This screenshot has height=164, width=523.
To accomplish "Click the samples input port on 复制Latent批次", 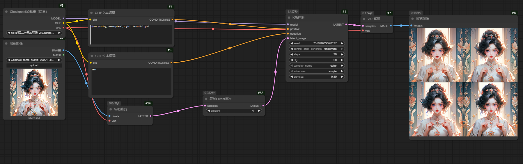I will coord(205,106).
